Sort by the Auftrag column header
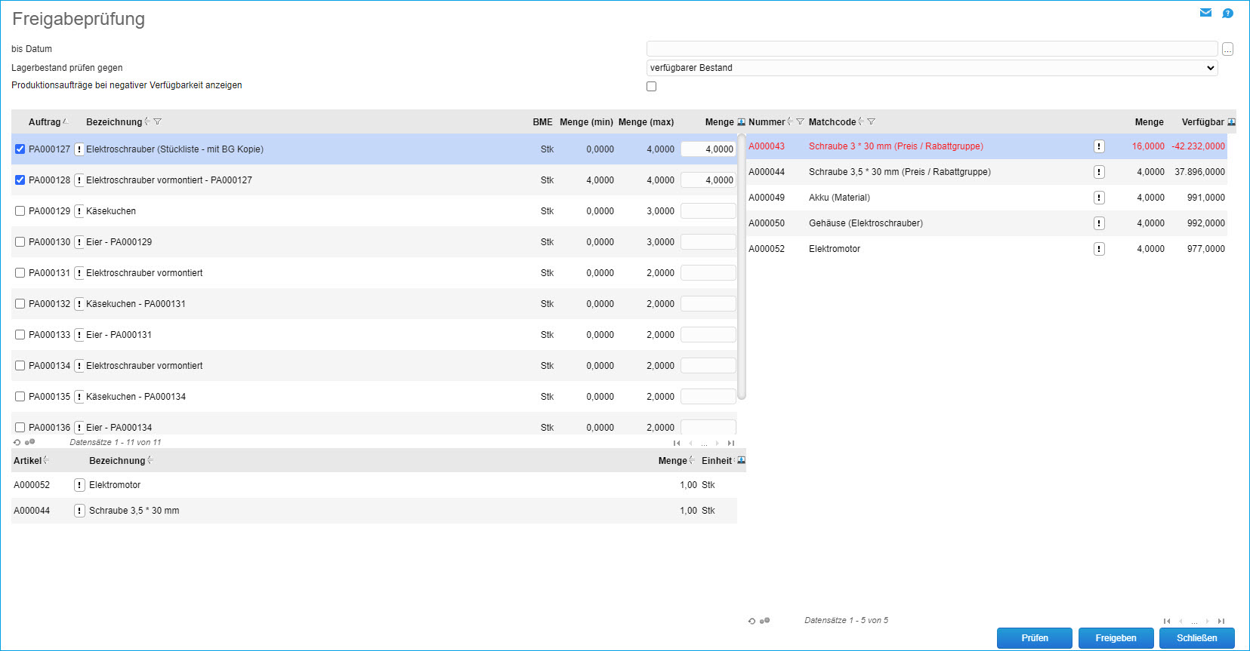 coord(45,122)
